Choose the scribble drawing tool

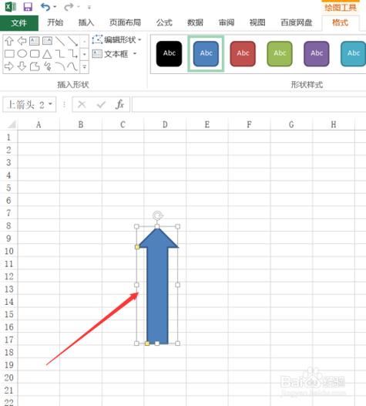point(47,66)
